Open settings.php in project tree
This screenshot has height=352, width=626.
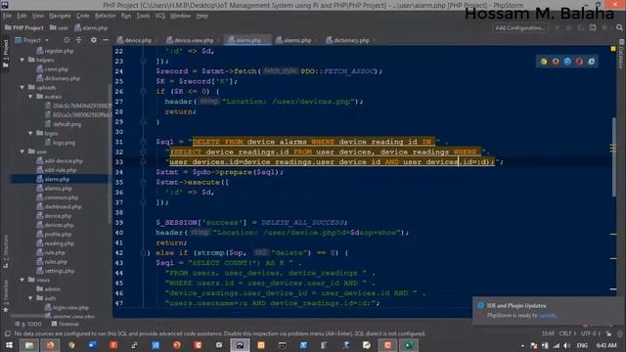[55, 271]
